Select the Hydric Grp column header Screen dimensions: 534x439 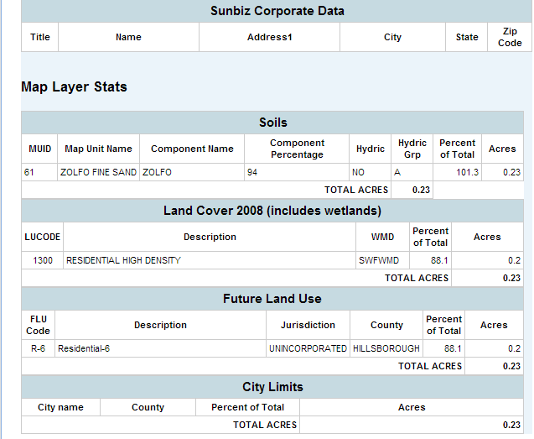(412, 149)
